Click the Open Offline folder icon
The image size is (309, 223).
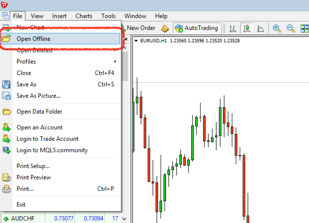pos(6,38)
